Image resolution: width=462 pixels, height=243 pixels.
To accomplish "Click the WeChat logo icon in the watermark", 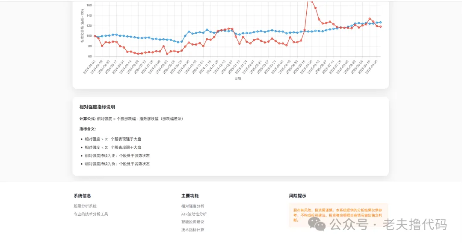I will point(320,225).
